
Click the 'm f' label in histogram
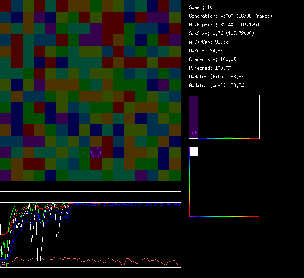point(193,133)
